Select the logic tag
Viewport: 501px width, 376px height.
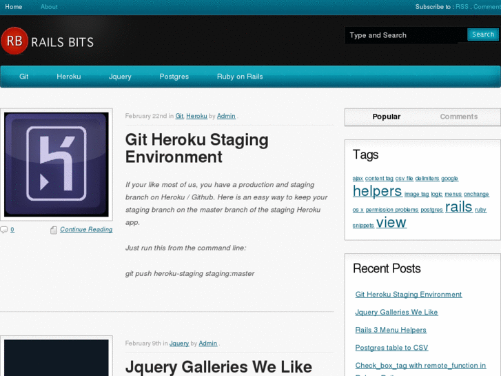tap(436, 194)
